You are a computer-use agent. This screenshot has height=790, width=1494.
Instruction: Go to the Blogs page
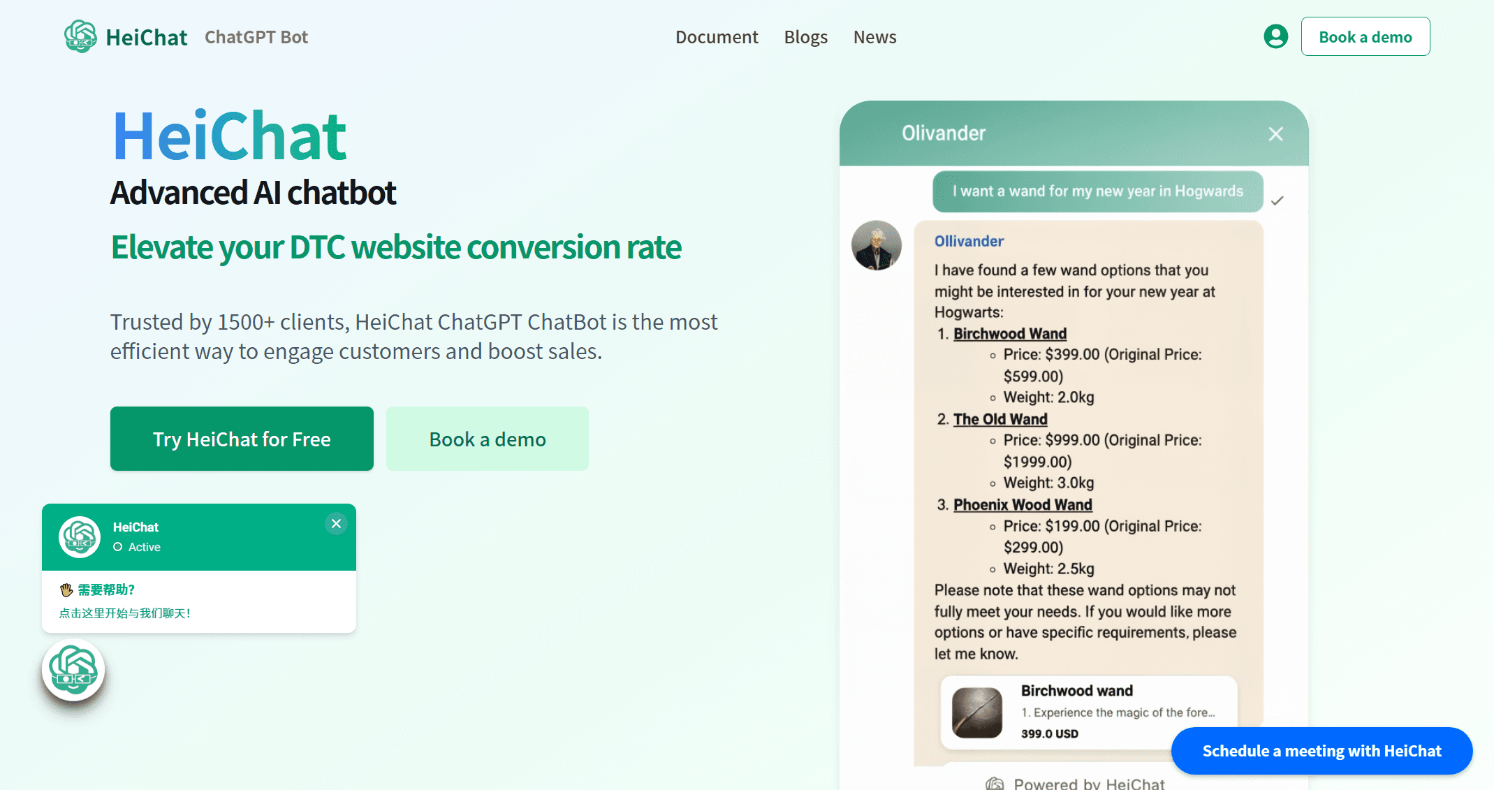point(805,37)
